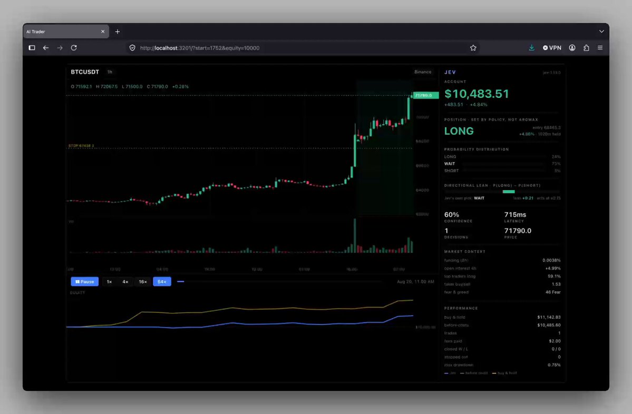
Task: Set replay speed to 64×
Action: [162, 281]
